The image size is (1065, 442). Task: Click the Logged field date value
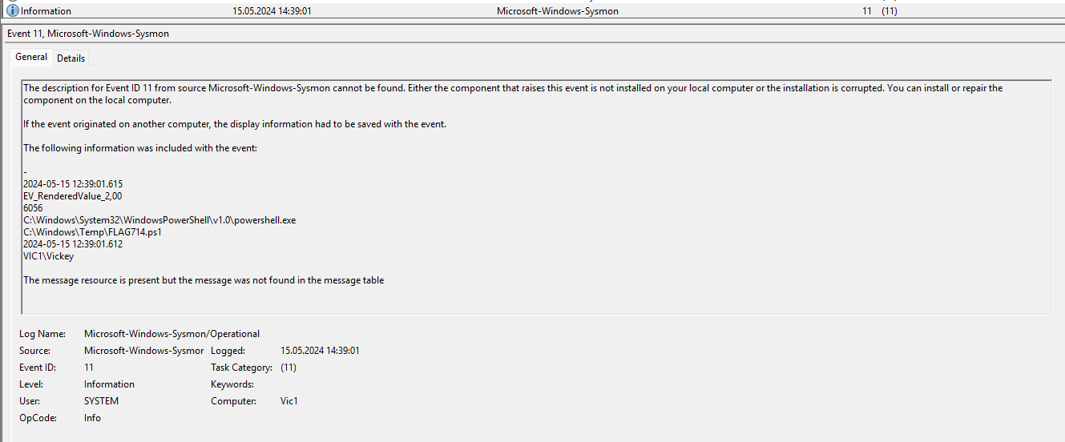point(320,351)
